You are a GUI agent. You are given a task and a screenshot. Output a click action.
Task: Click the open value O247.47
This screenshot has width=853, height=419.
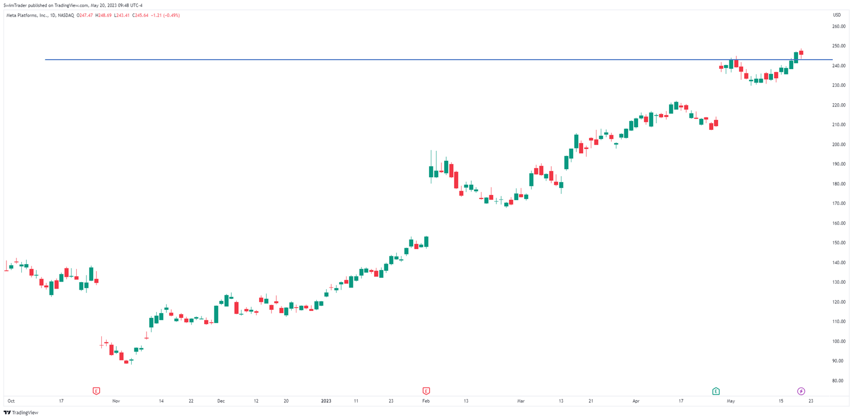85,15
